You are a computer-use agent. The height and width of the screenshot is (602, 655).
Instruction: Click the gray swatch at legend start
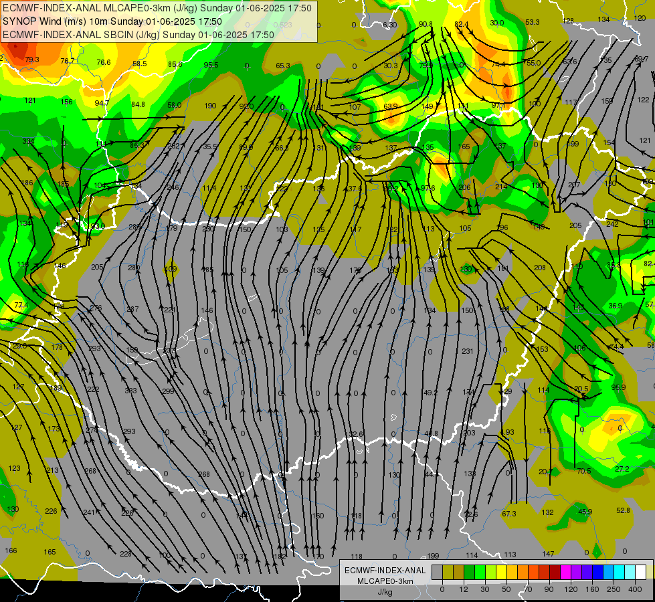438,572
